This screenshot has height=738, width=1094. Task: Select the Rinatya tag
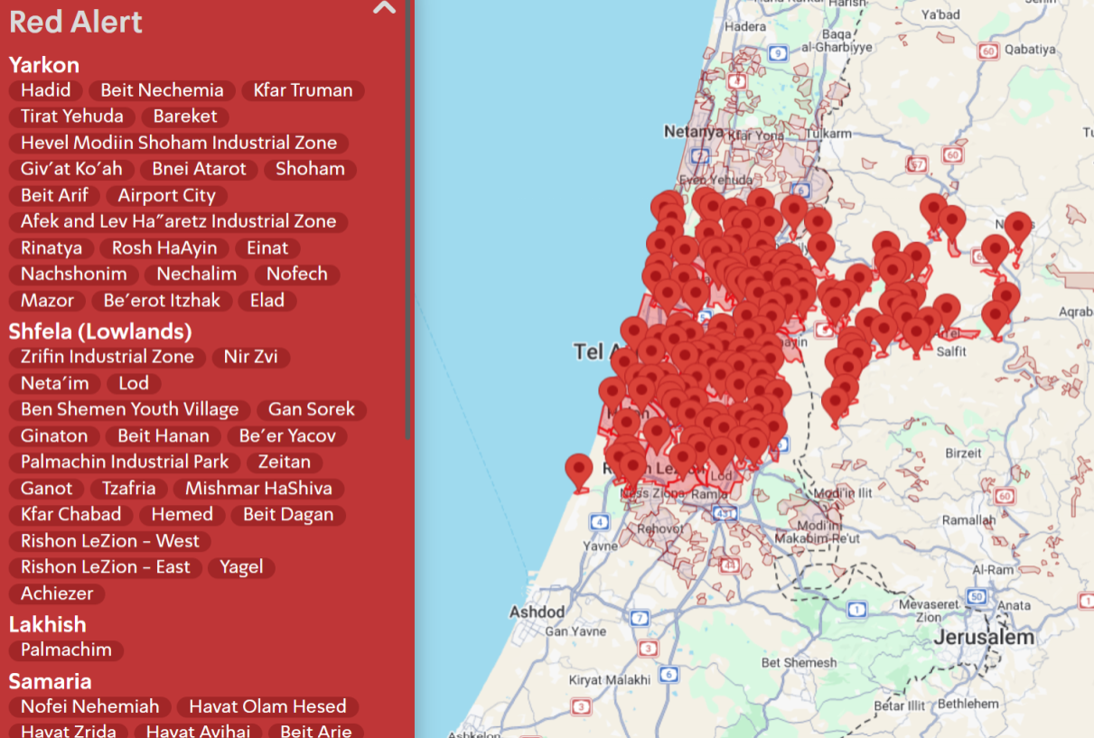coord(51,248)
